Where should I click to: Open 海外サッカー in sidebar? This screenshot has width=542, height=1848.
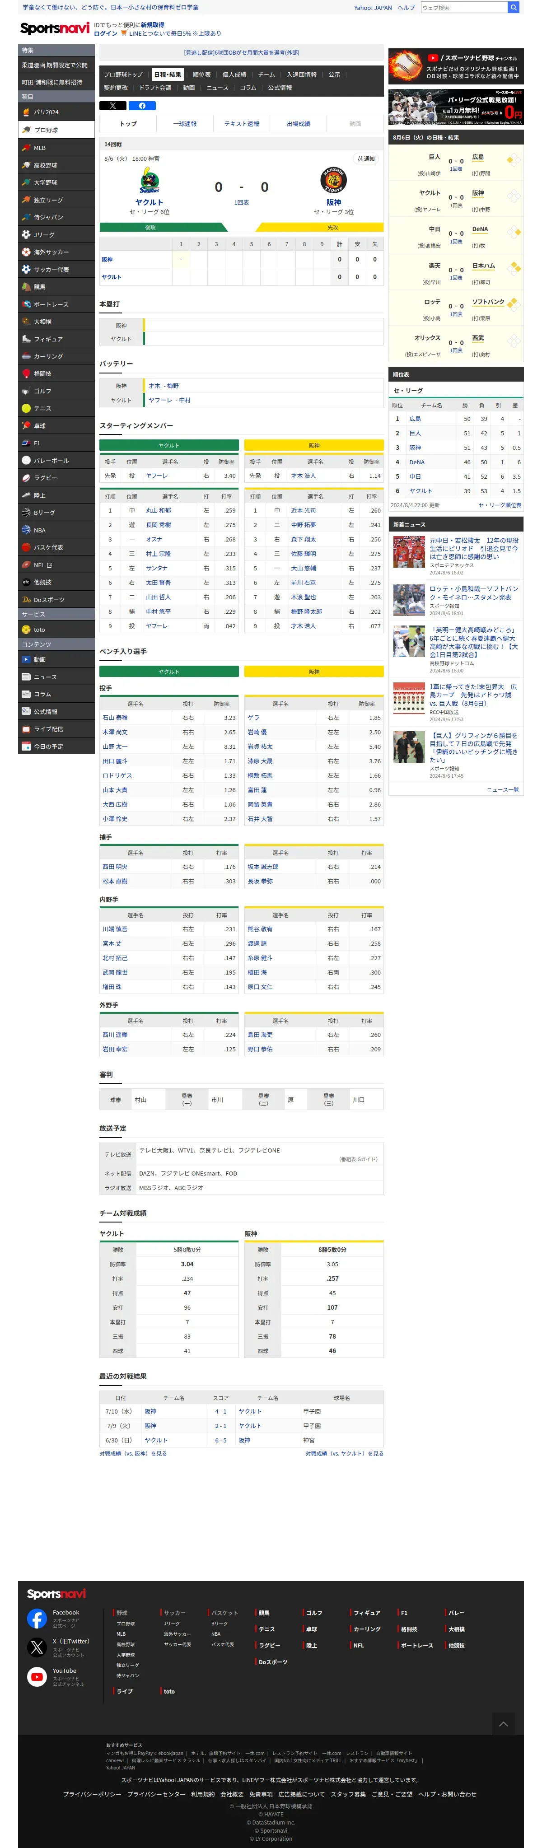coord(56,252)
